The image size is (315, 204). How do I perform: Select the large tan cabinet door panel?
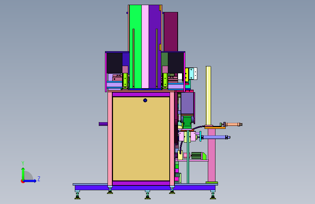141,139
